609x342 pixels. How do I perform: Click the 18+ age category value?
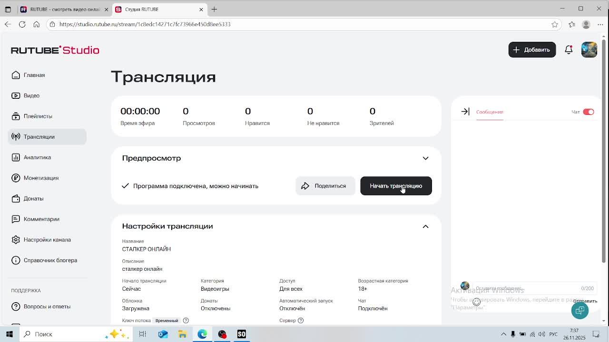(x=363, y=289)
